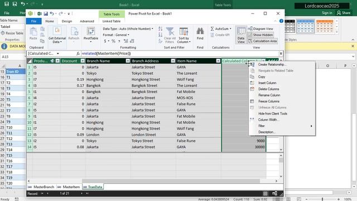Open the Branch Name column filter dropdown

128,61
